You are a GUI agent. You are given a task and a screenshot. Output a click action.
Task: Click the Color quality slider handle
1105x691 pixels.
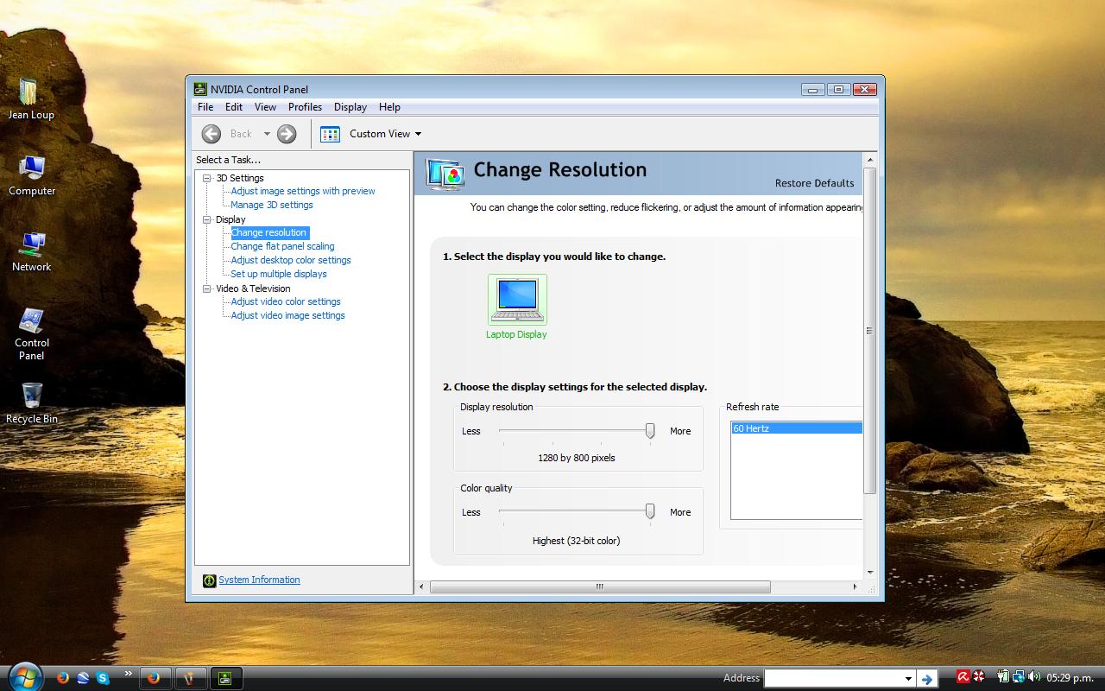tap(650, 512)
